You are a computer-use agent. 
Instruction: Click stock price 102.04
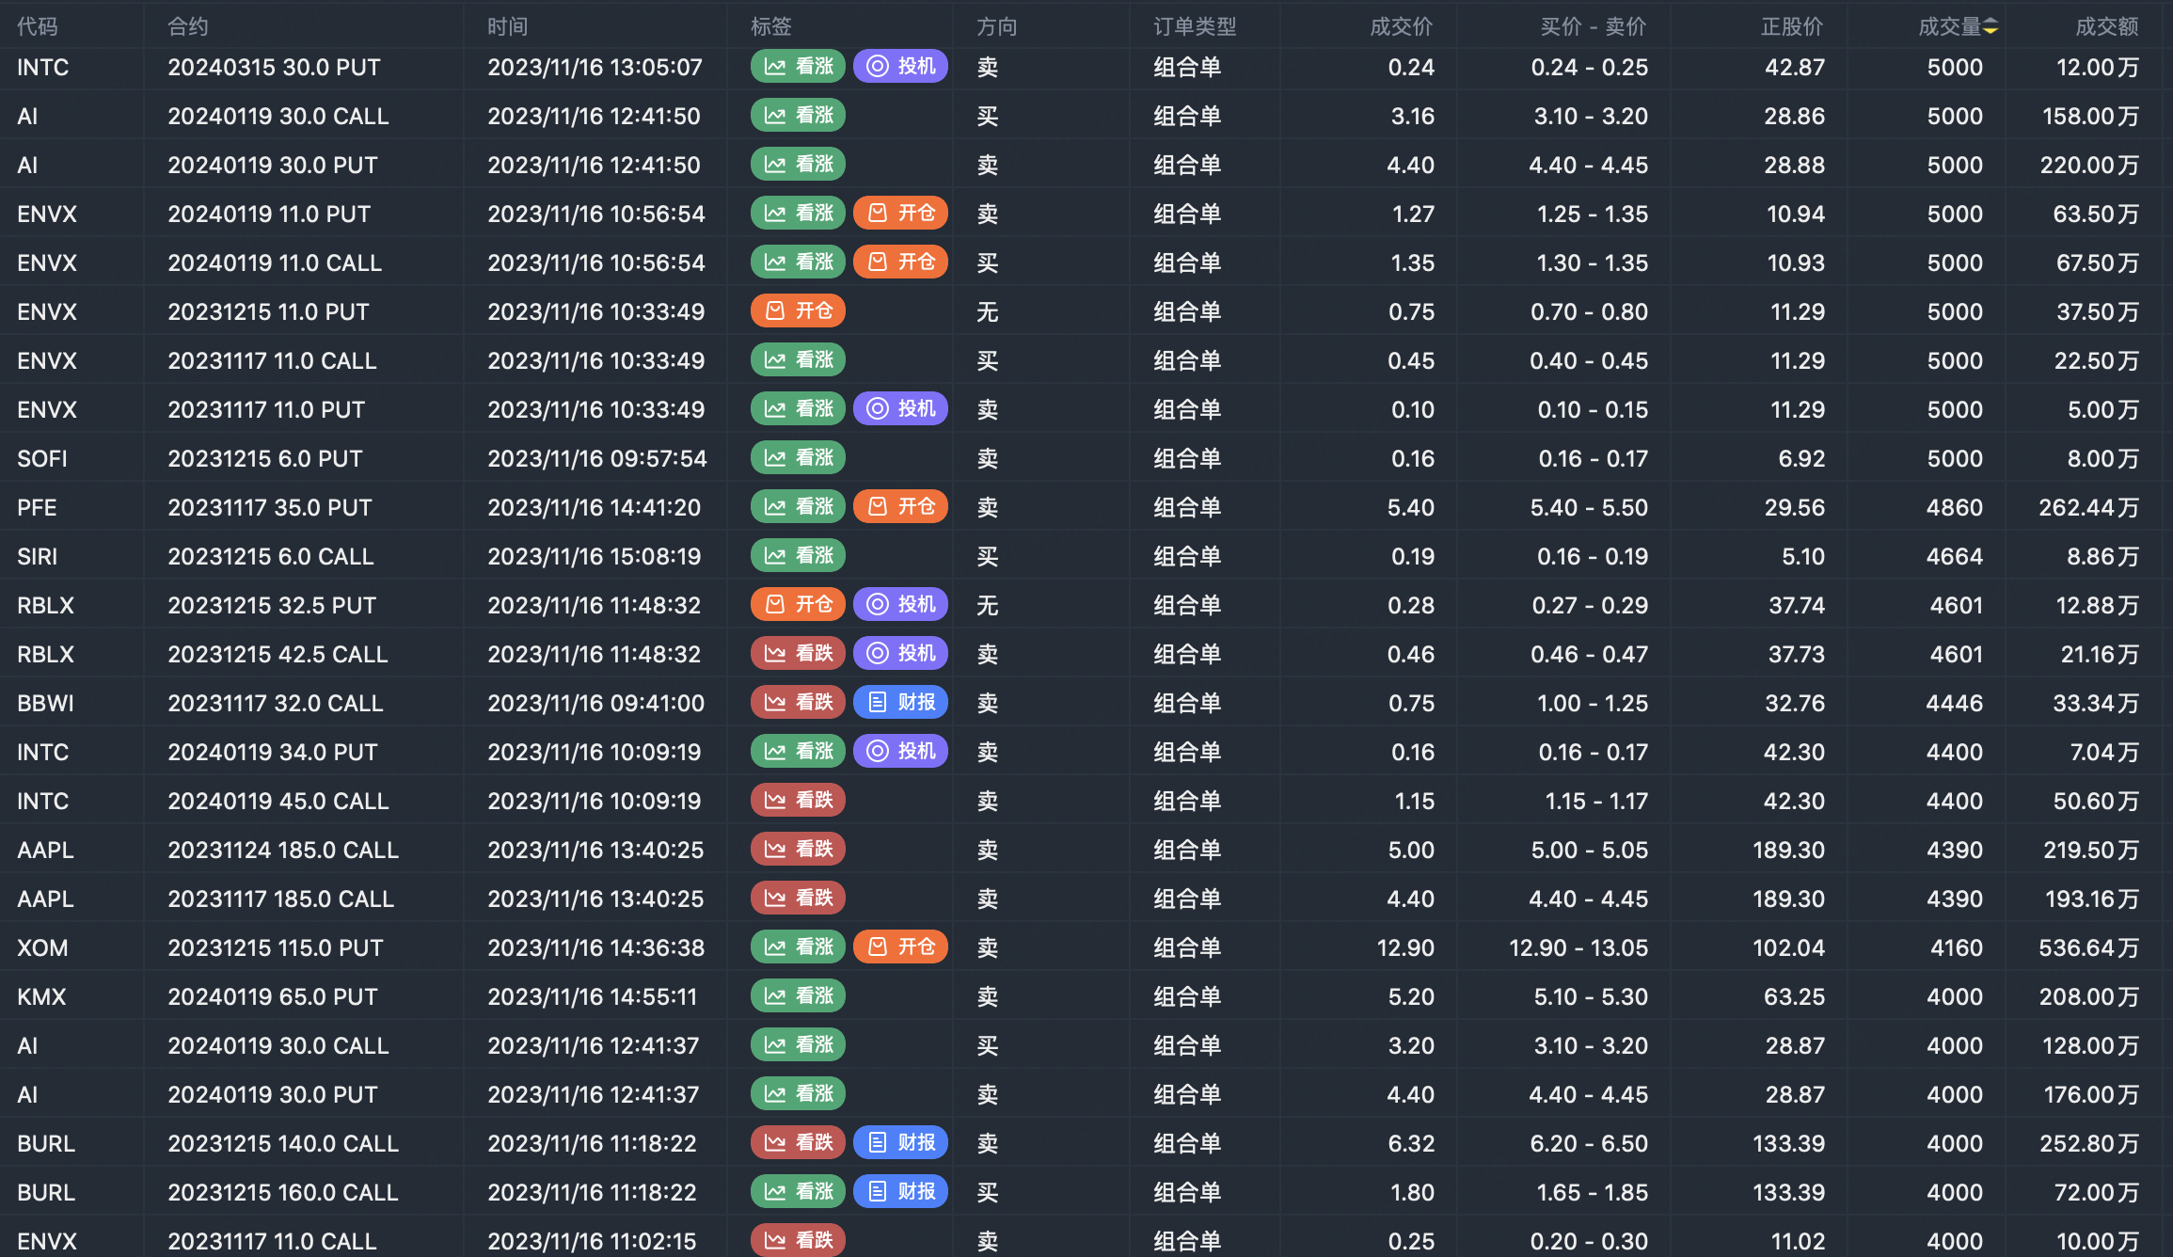(x=1788, y=947)
